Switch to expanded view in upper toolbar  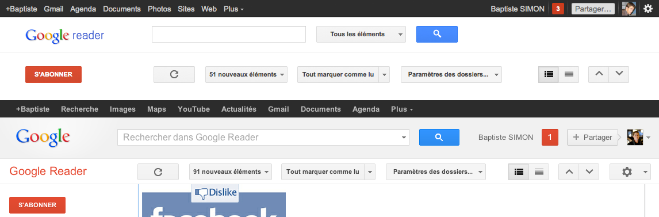click(549, 74)
